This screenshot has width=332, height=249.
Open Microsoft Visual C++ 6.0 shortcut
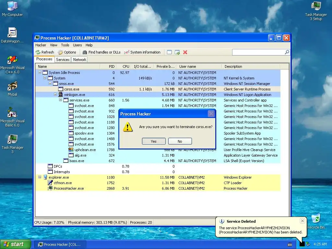[12, 65]
